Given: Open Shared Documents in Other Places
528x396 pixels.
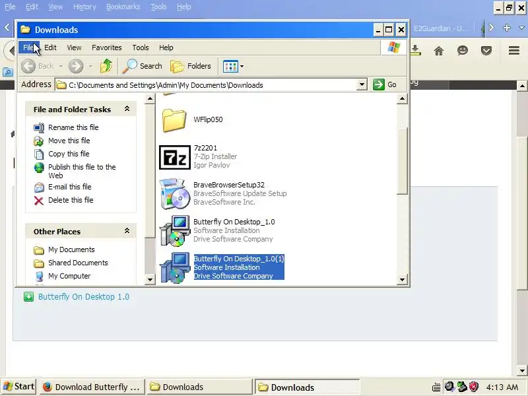Looking at the screenshot, I should tap(78, 263).
